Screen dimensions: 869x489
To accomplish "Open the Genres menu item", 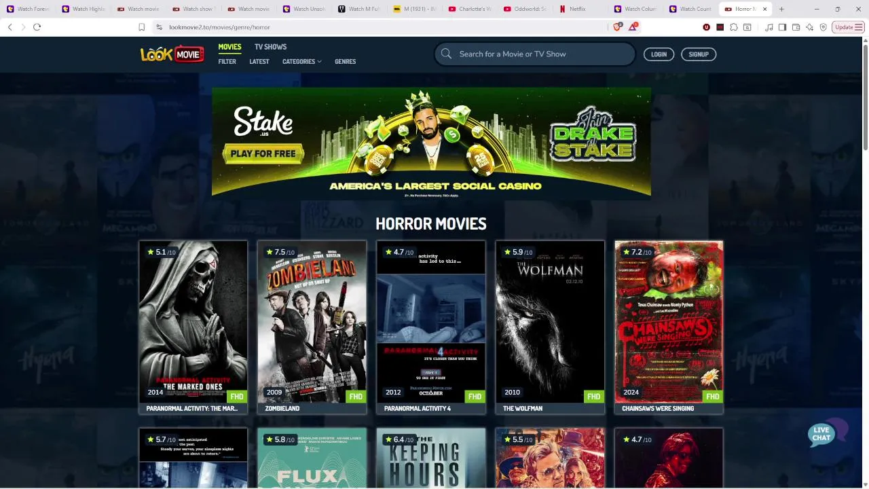I will 345,62.
